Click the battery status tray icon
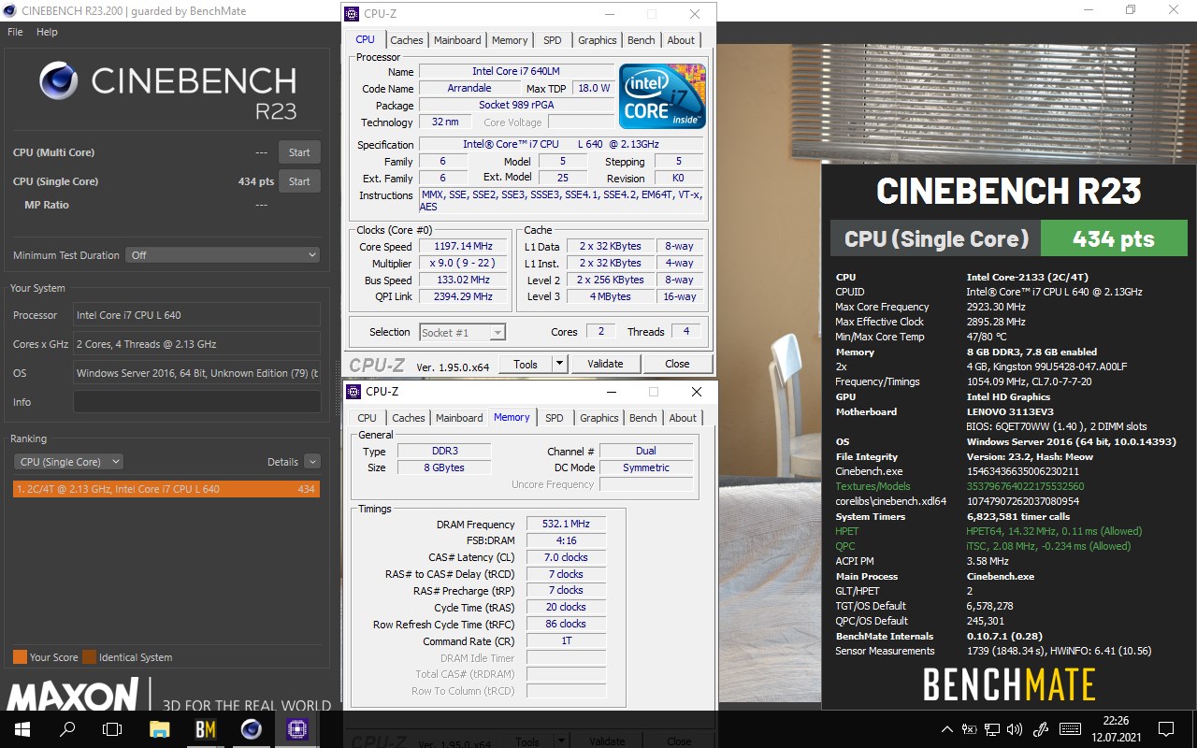The height and width of the screenshot is (748, 1197). (970, 729)
